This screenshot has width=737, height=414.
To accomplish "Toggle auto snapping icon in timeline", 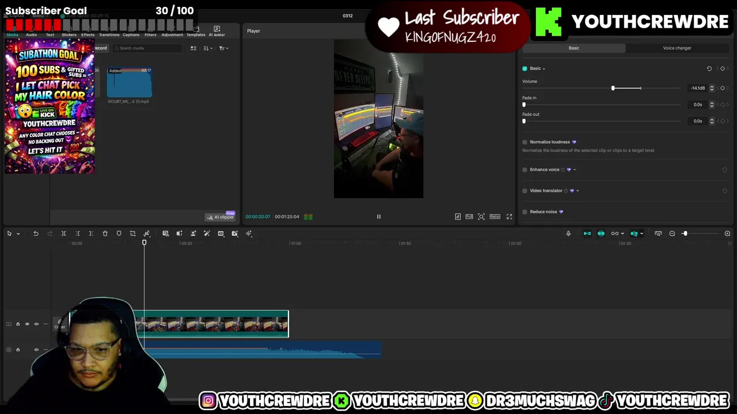I will (601, 233).
